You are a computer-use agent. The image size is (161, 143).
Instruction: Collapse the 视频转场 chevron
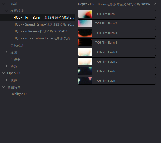(7, 11)
